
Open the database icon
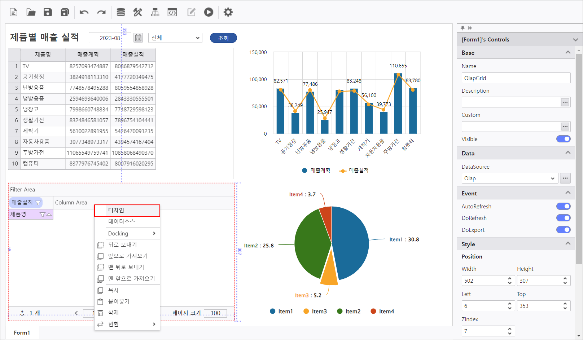tap(121, 12)
